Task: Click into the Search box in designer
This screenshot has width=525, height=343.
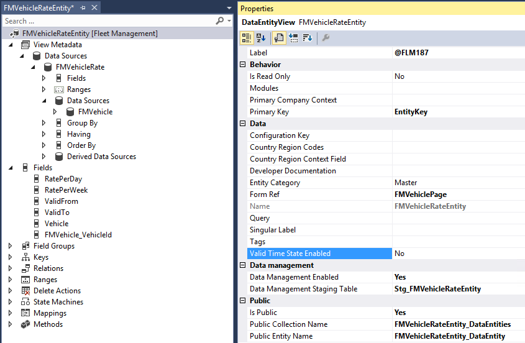Action: click(x=109, y=21)
